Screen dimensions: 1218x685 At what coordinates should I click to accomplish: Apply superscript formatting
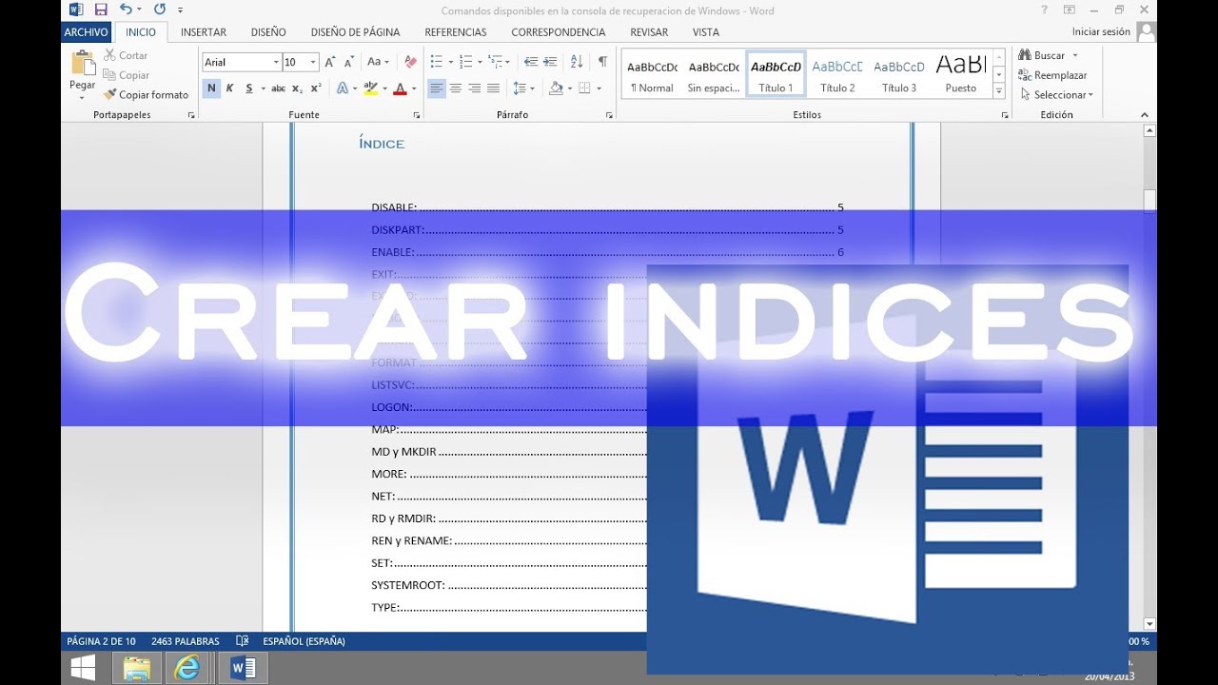pyautogui.click(x=316, y=88)
